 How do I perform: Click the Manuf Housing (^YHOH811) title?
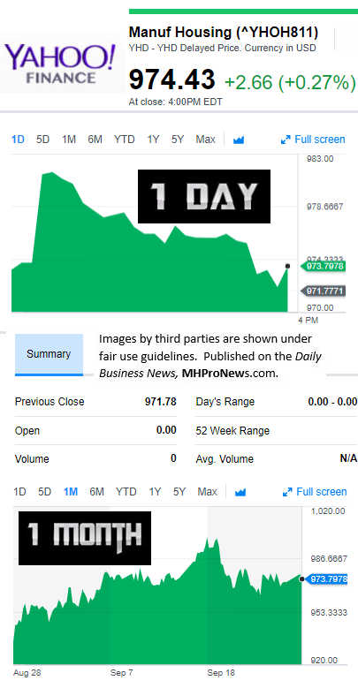click(x=224, y=32)
